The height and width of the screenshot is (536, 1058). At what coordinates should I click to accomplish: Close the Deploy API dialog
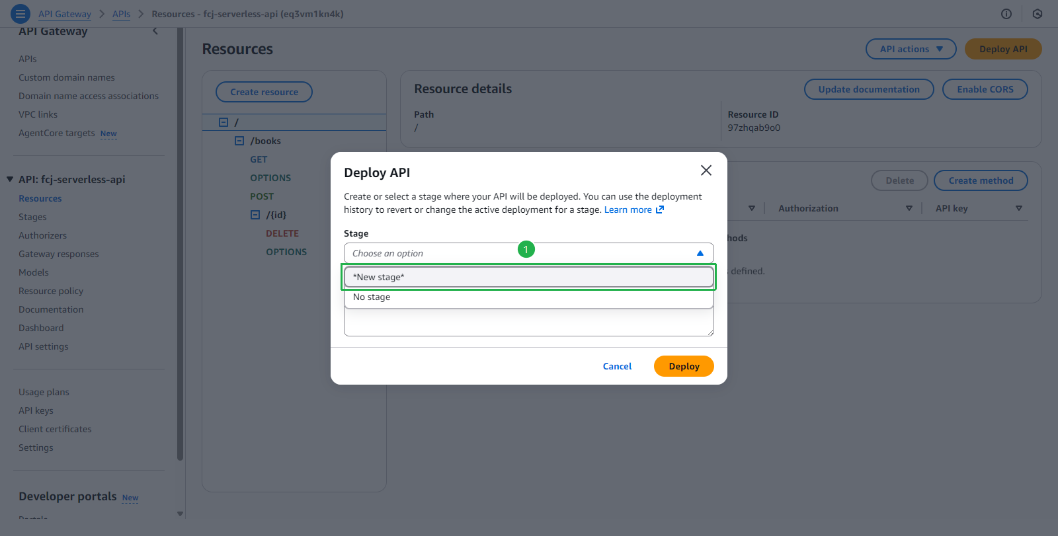point(706,171)
